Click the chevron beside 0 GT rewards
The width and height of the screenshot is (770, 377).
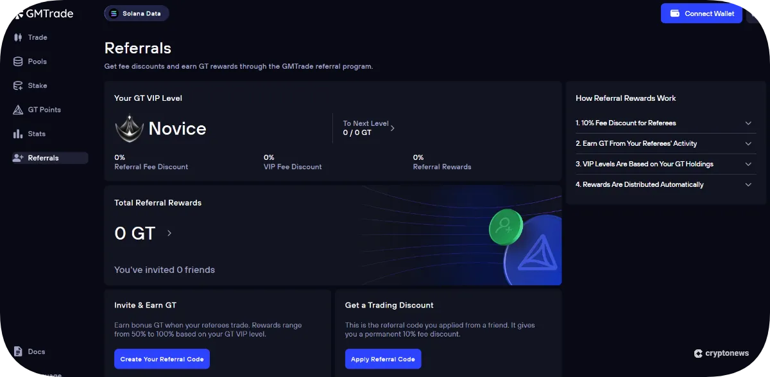[x=169, y=233]
